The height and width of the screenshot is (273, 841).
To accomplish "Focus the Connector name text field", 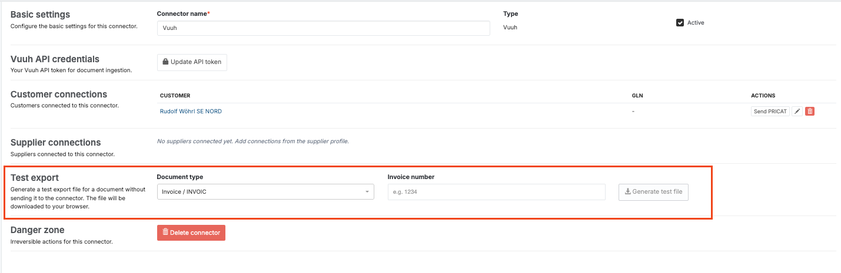I will coord(323,28).
